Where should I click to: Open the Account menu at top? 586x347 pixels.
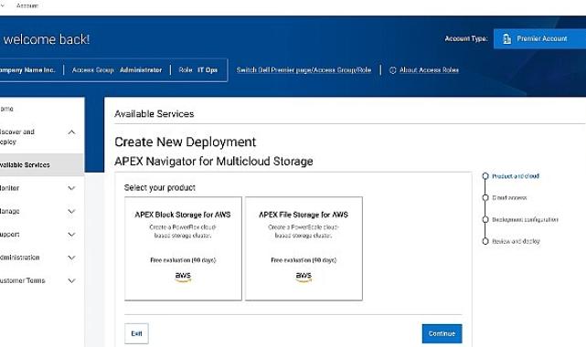tap(27, 5)
